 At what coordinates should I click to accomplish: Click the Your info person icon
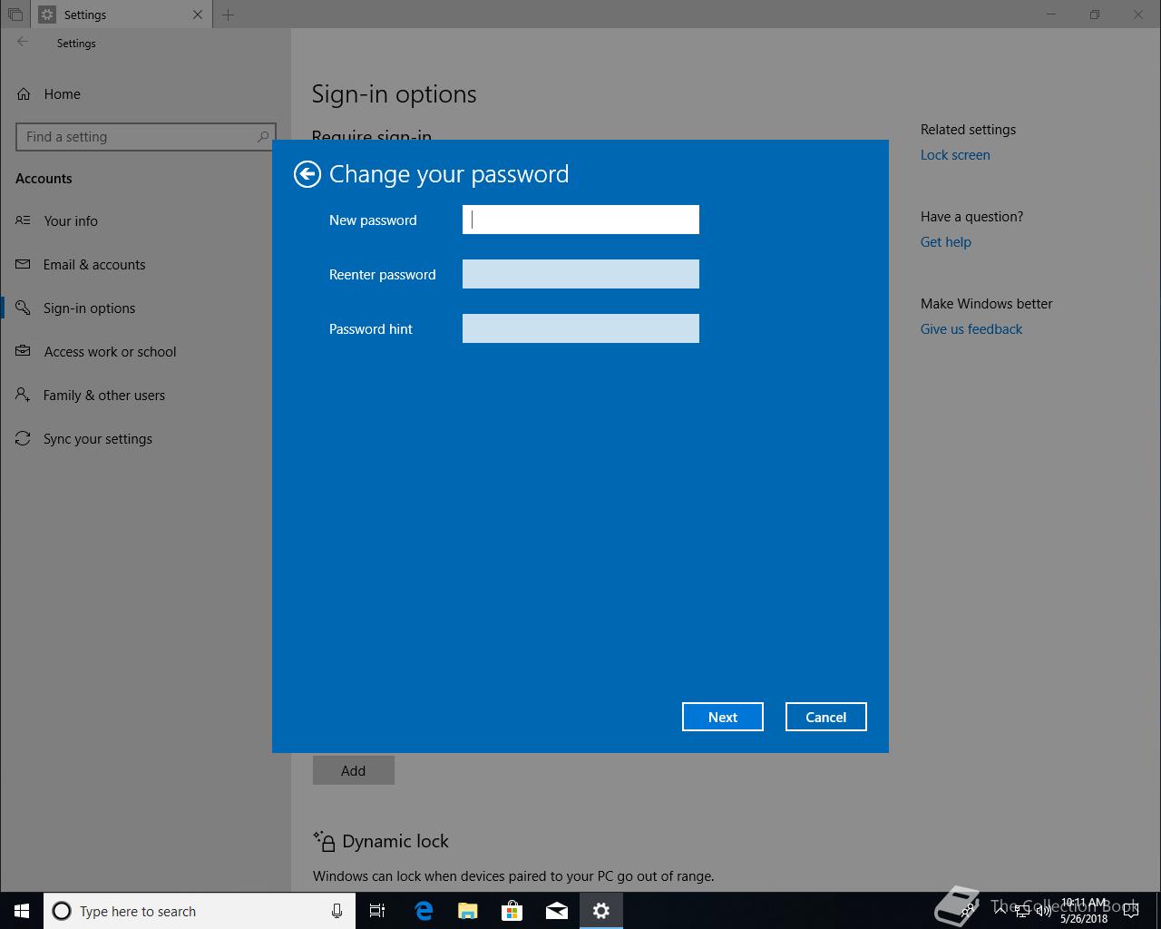(x=24, y=221)
